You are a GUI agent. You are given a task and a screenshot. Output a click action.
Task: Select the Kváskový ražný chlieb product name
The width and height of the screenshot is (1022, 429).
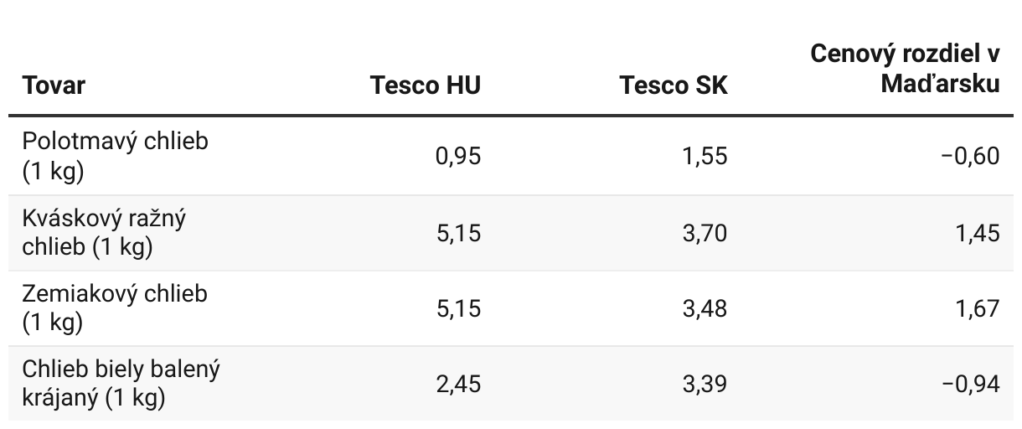(104, 232)
